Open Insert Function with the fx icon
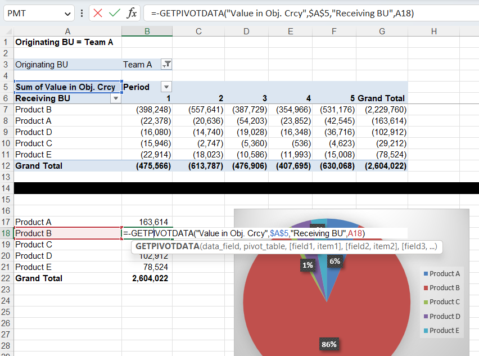The height and width of the screenshot is (356, 479). pyautogui.click(x=132, y=13)
